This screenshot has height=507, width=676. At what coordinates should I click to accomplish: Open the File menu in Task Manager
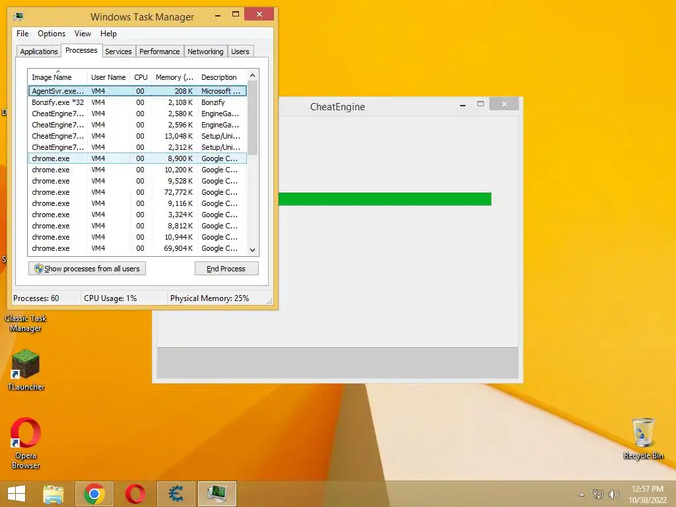[x=22, y=34]
